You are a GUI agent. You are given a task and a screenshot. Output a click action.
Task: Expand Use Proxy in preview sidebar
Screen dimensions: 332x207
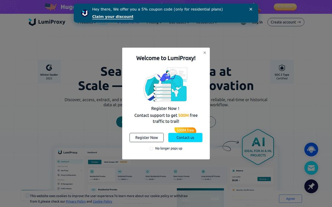coord(70,171)
